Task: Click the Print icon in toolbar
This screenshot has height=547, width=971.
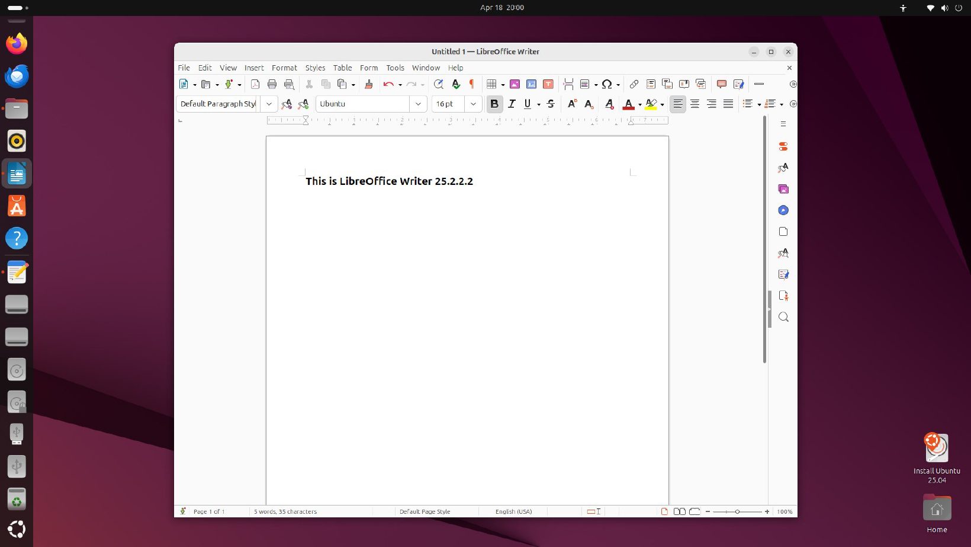Action: pyautogui.click(x=272, y=84)
